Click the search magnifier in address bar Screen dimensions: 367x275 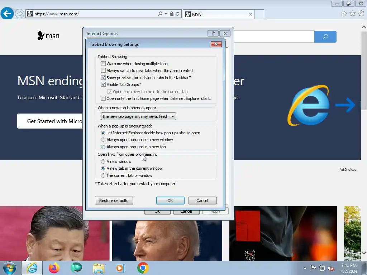[160, 14]
